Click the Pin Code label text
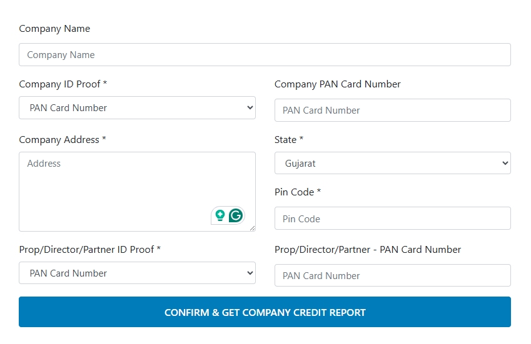This screenshot has width=531, height=344. (297, 192)
